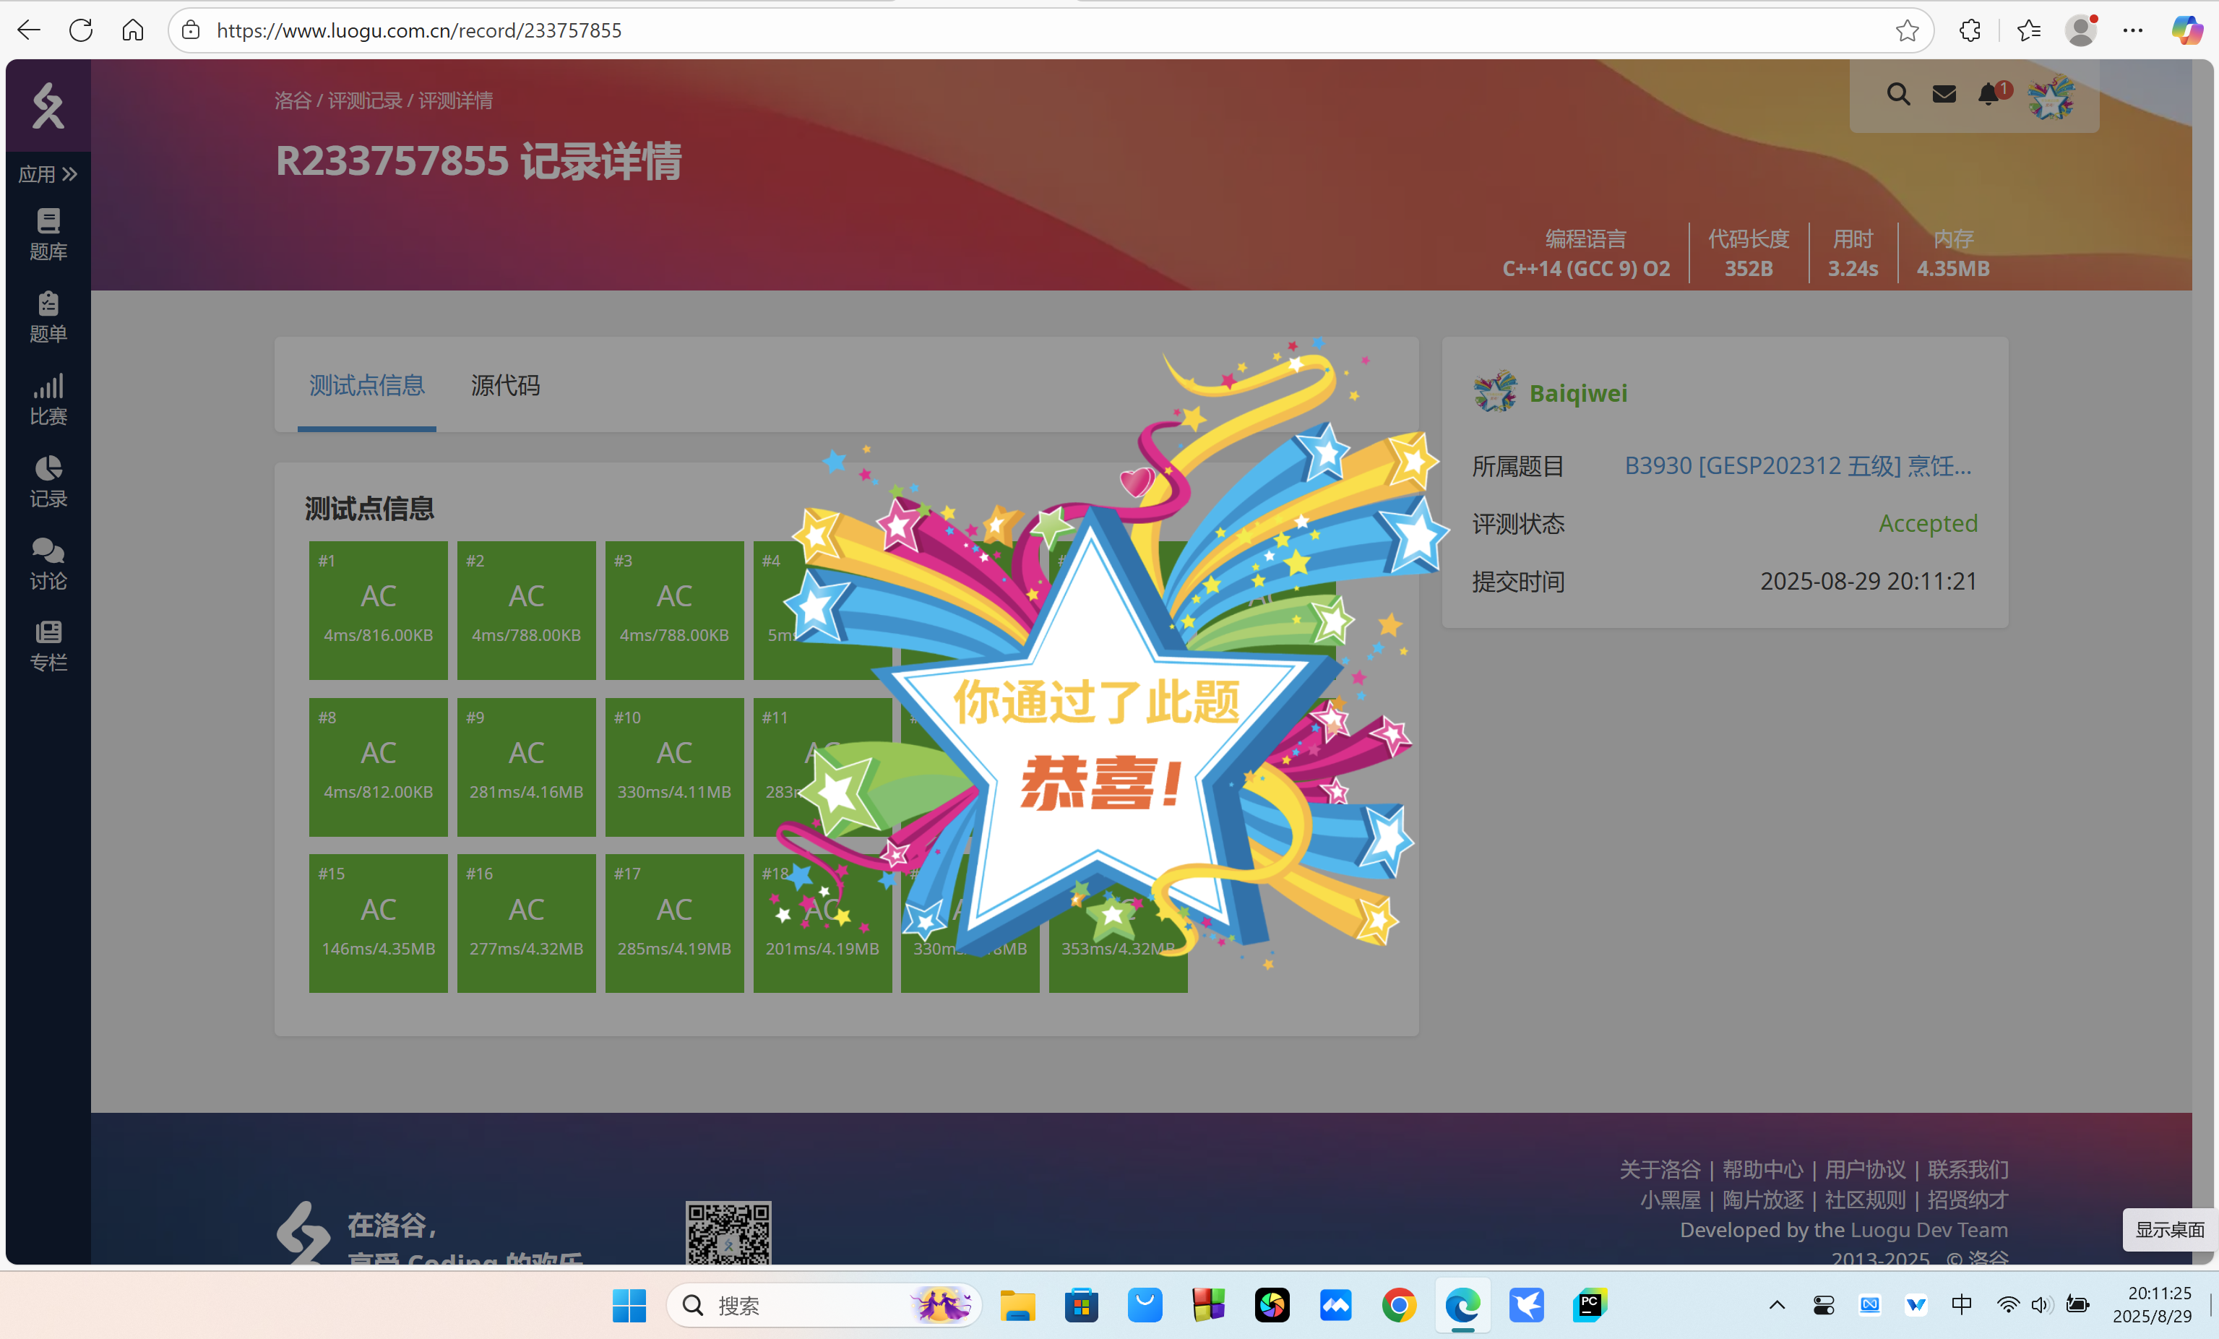Open Windows Start menu
The image size is (2219, 1339).
coord(629,1305)
